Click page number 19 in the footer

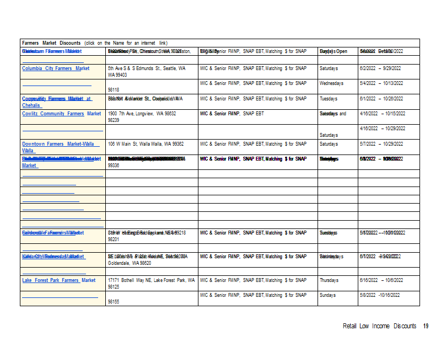426,326
